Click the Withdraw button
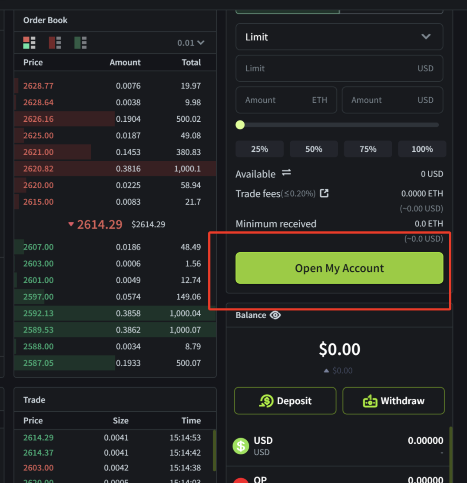Image resolution: width=467 pixels, height=483 pixels. tap(394, 401)
